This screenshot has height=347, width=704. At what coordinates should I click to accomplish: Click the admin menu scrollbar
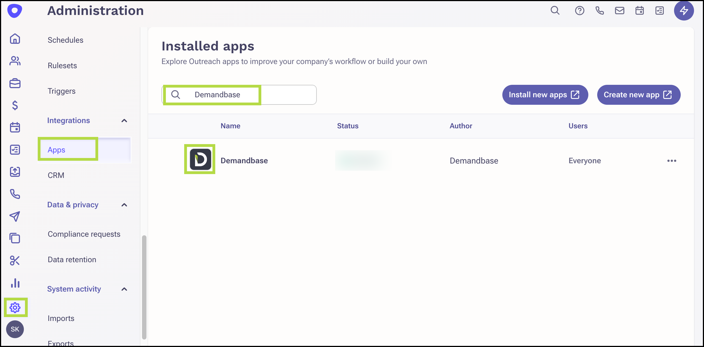(144, 287)
